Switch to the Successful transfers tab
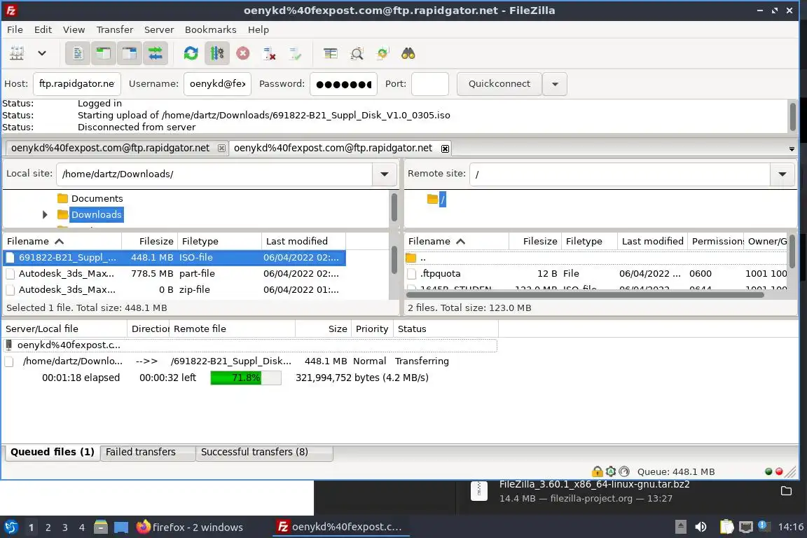 click(265, 452)
